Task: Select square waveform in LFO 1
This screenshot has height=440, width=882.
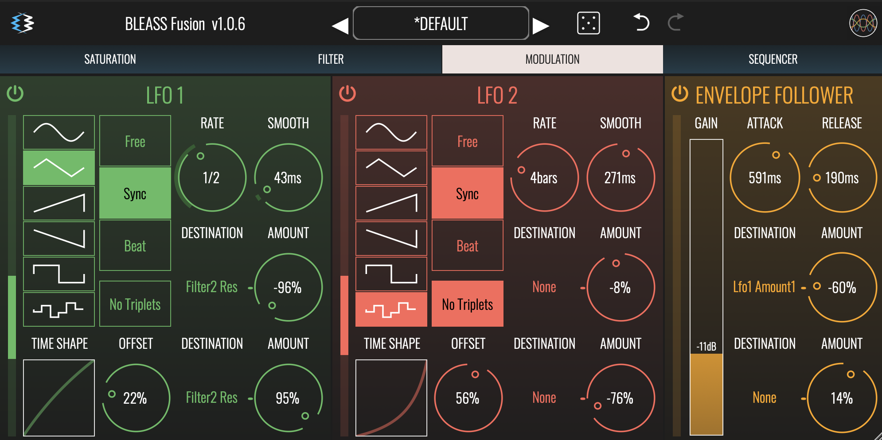Action: pos(59,274)
